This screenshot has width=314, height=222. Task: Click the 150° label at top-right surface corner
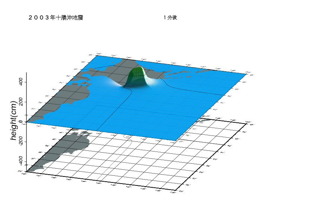[x=247, y=72]
